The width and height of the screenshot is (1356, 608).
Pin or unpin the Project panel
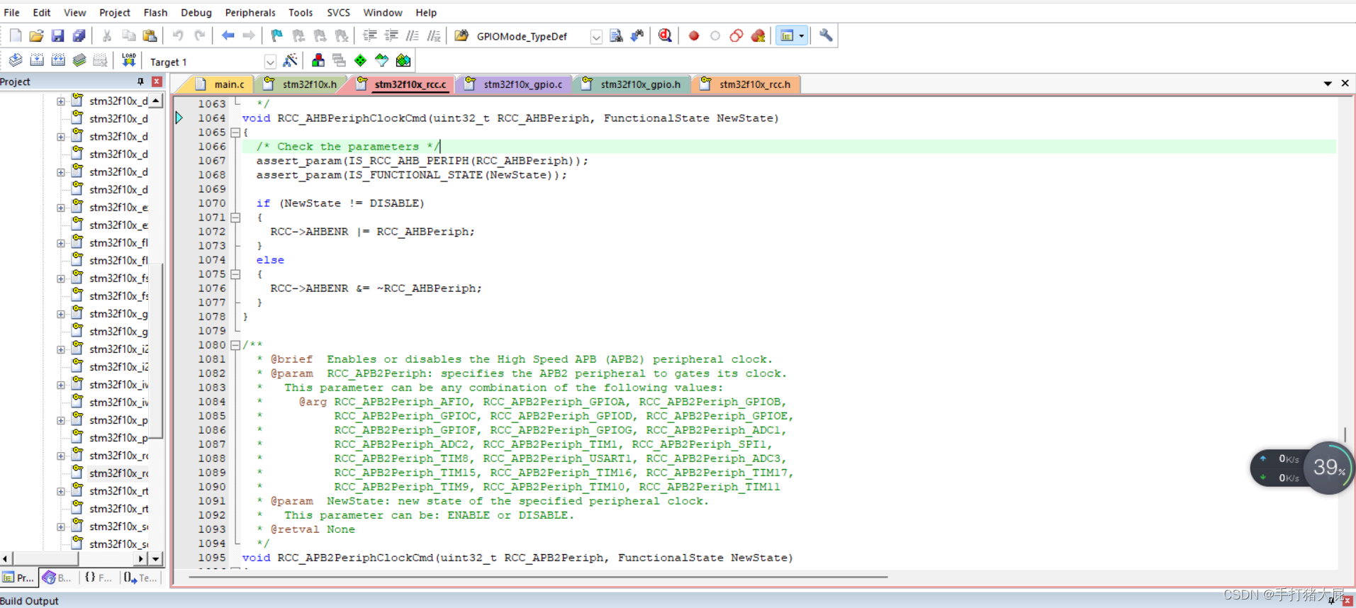pyautogui.click(x=140, y=81)
